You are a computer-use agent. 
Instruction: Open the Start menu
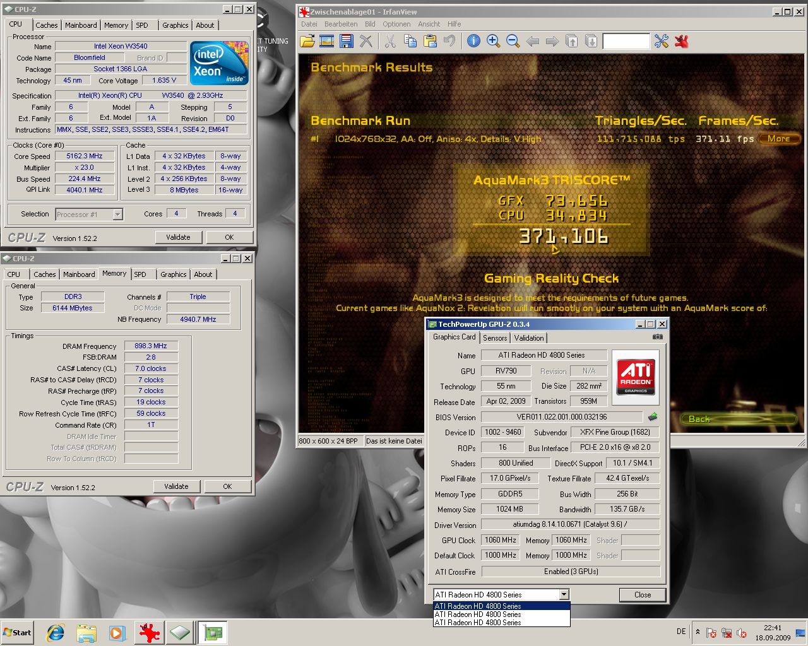pyautogui.click(x=18, y=633)
